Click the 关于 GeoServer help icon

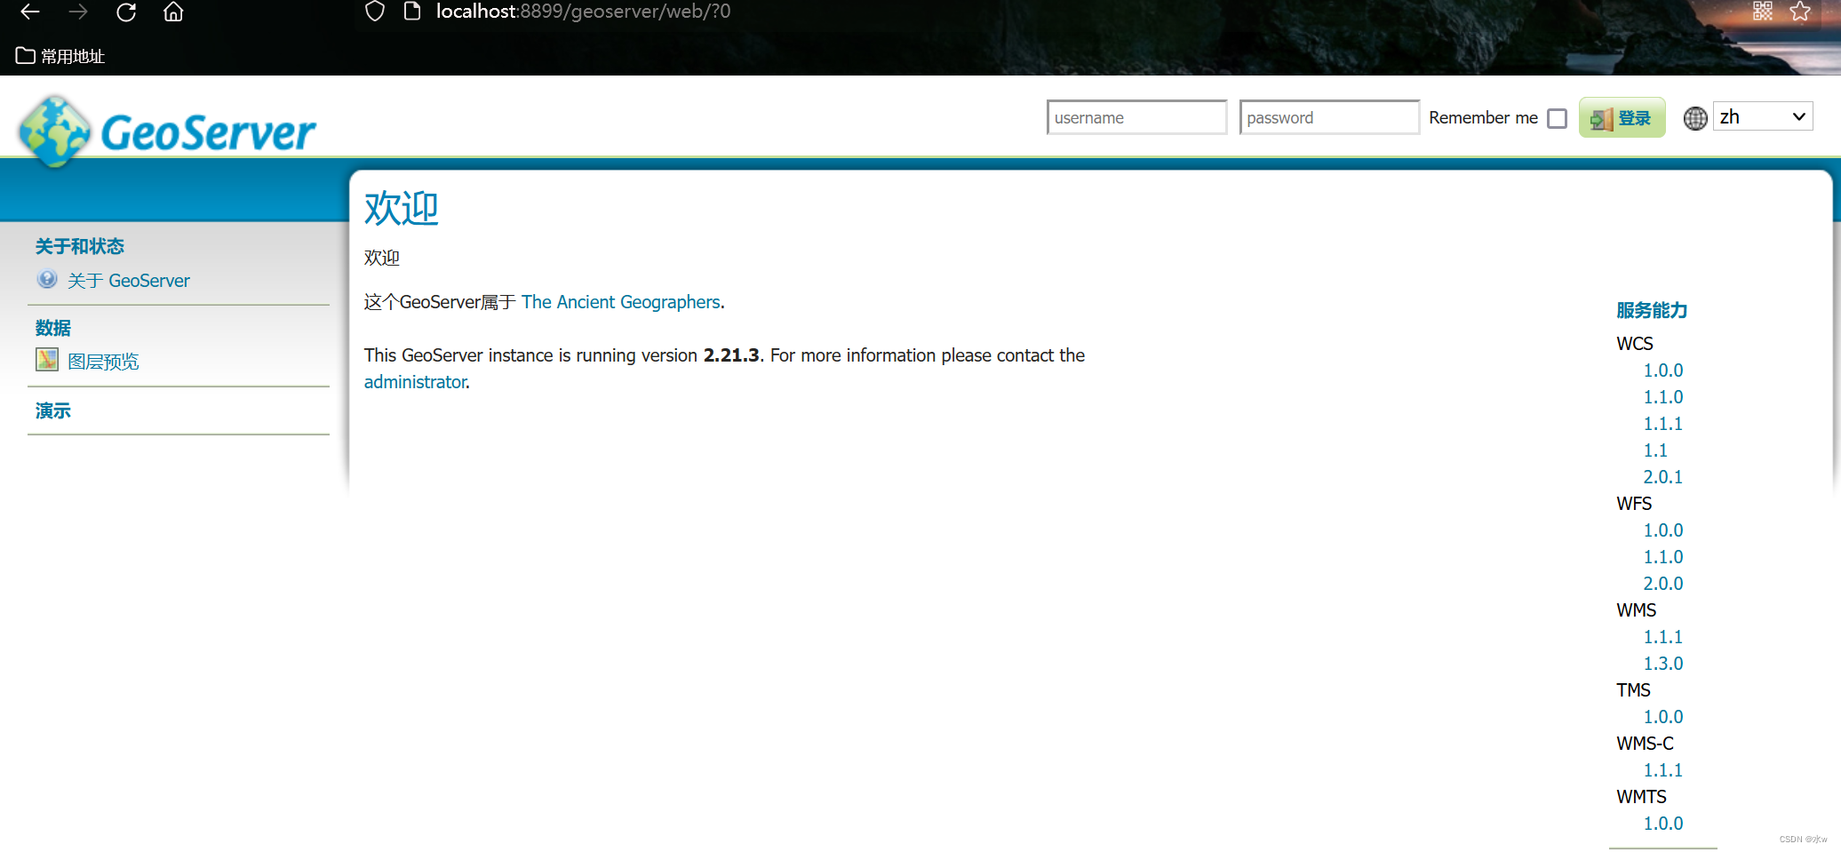(x=47, y=279)
